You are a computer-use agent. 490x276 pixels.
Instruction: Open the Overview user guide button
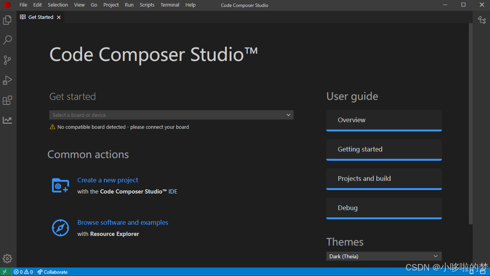pos(384,120)
